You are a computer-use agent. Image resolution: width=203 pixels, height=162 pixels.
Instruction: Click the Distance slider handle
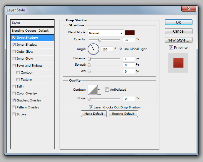[x=89, y=59]
